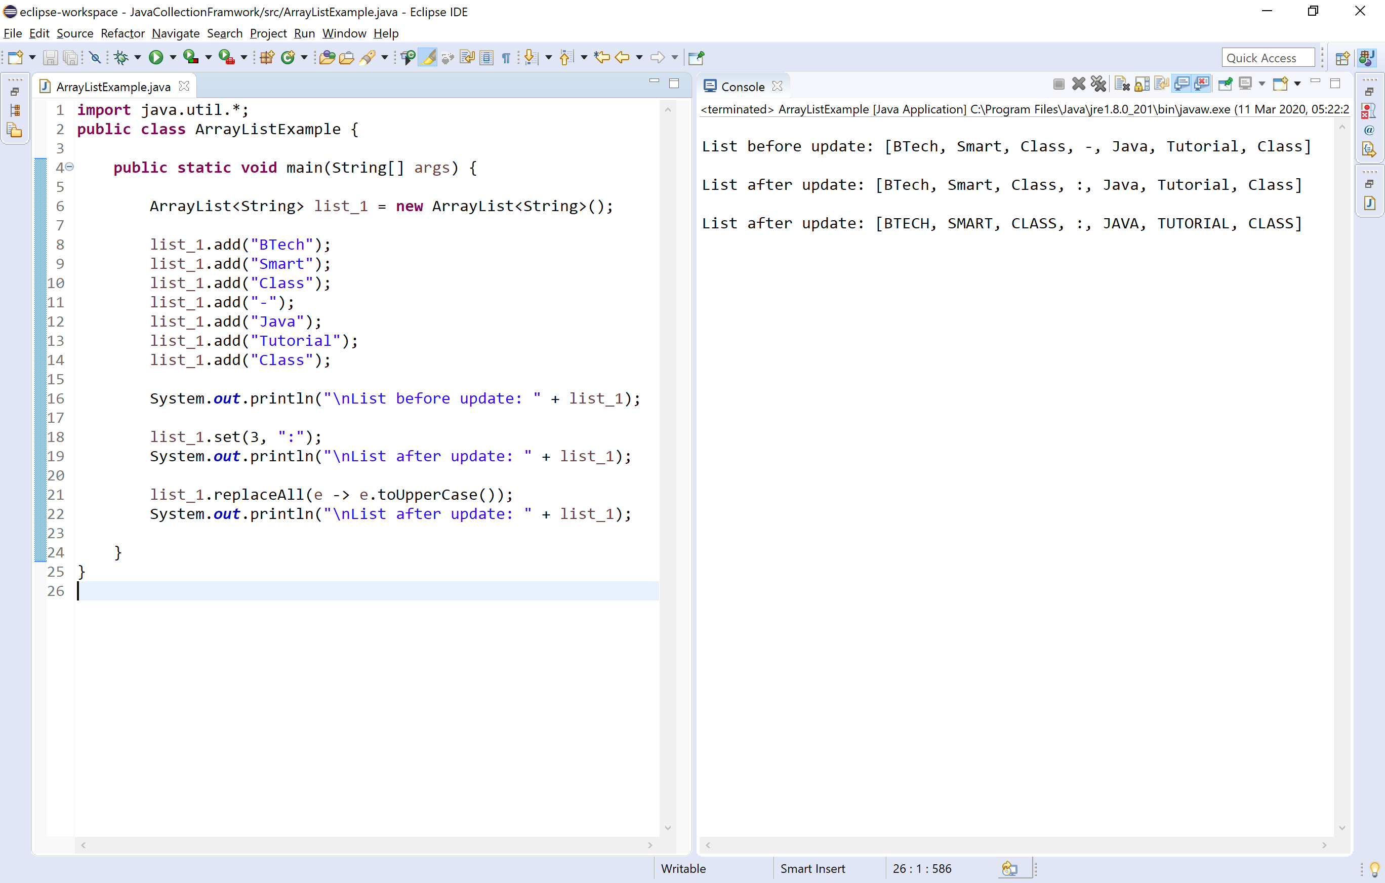Open the Refactor menu
Image resolution: width=1385 pixels, height=883 pixels.
coord(123,33)
